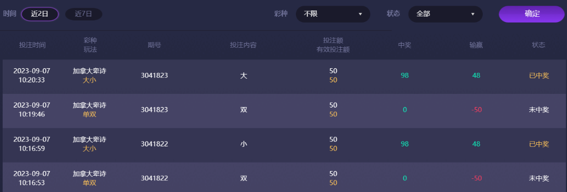Click 未中奖 status in the last row

539,178
